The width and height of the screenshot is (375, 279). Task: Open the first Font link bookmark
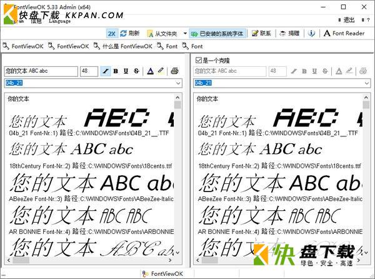[x=167, y=46]
